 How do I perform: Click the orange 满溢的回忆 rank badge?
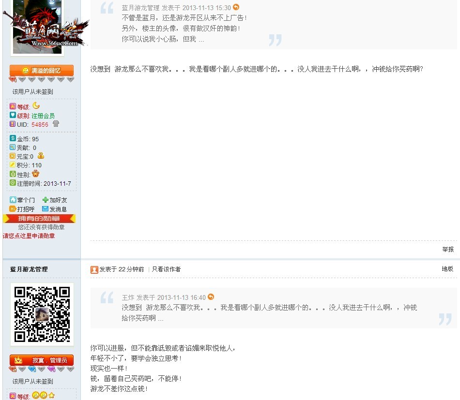(x=42, y=71)
